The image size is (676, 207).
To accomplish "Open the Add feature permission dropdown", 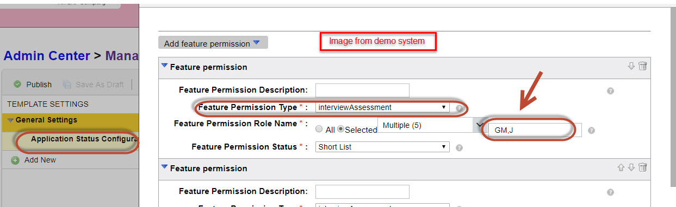I will pos(213,43).
